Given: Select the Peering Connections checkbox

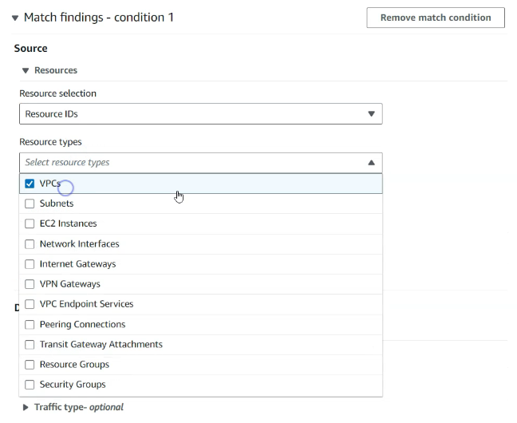Looking at the screenshot, I should point(30,325).
